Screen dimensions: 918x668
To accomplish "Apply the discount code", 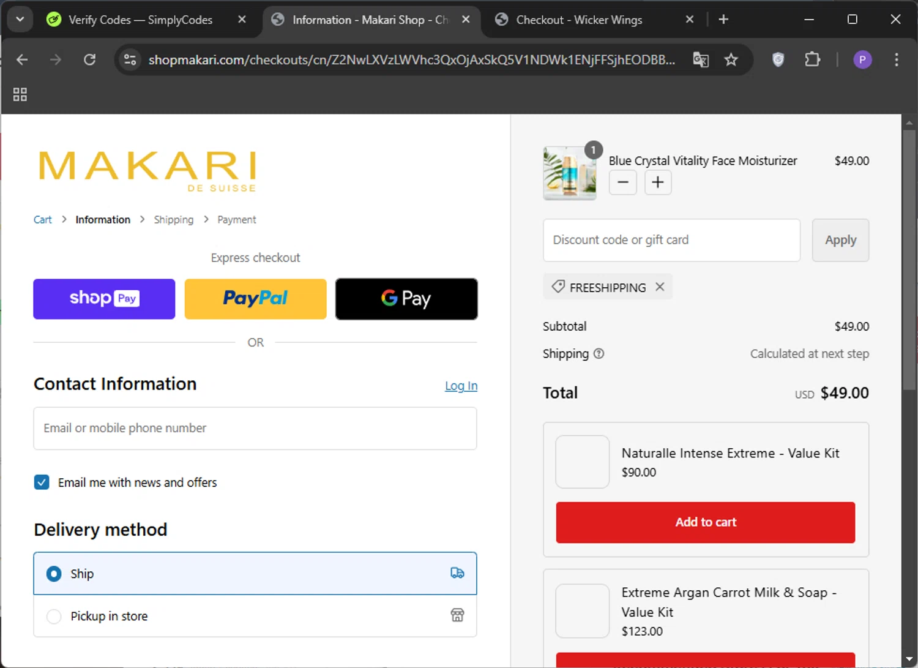I will (x=840, y=240).
